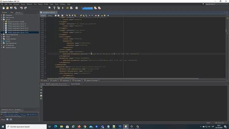Click the Open Project toolbar icon
Screen dimensions: 229x129
(x=11, y=8)
